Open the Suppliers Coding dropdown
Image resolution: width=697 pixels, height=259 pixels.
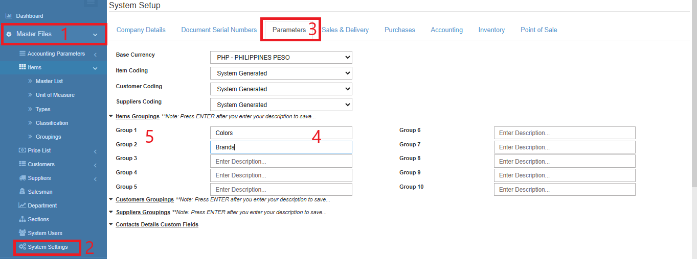point(281,105)
